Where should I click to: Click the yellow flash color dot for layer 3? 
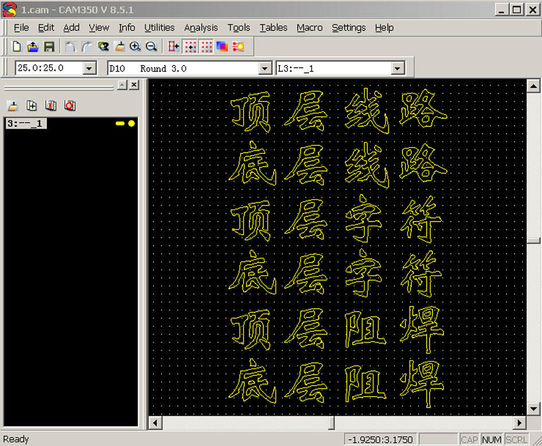click(131, 123)
